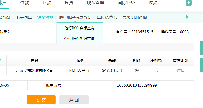203x108 pixels.
Task: Choose 他行账户明细查询 from dropdown
Action: coord(80,39)
